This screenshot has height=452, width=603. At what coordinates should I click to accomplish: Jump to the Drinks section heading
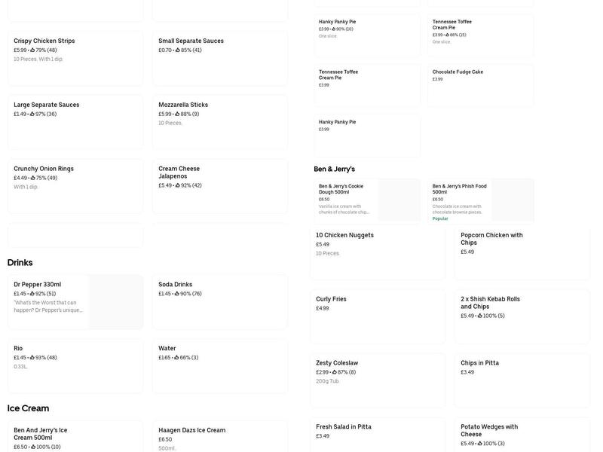coord(20,263)
